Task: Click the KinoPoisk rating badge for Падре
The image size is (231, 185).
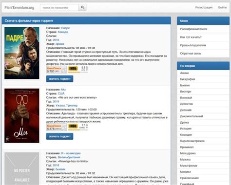Action: (57, 70)
